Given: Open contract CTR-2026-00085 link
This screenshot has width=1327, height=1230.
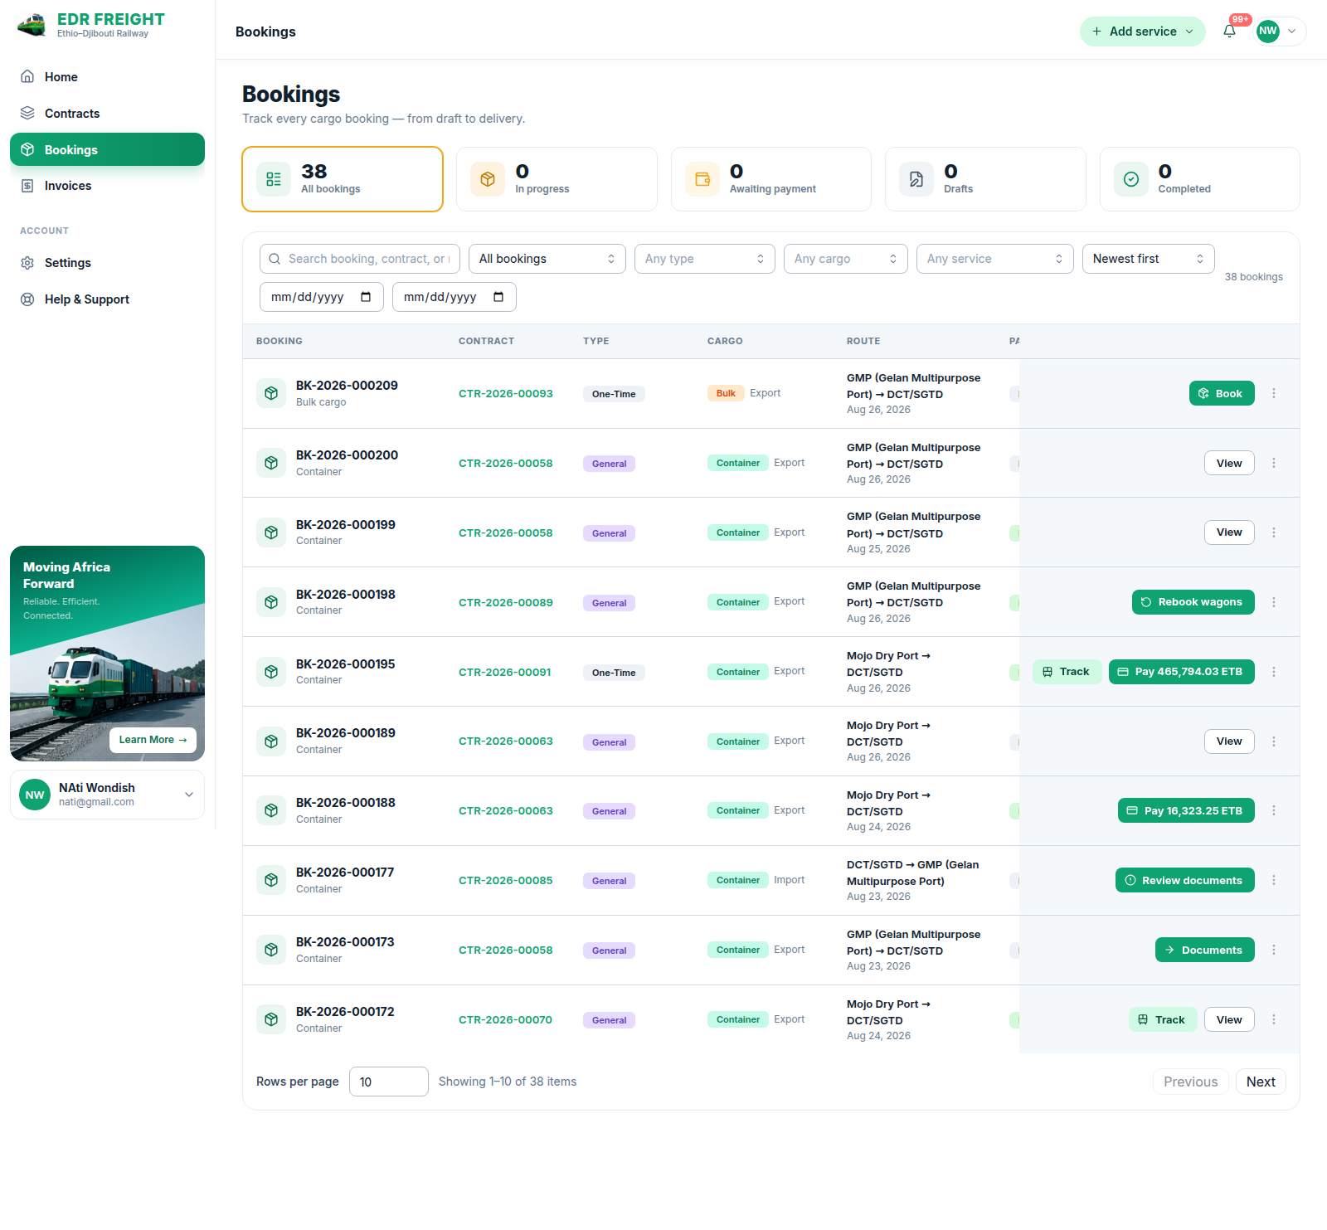Looking at the screenshot, I should click(x=506, y=881).
